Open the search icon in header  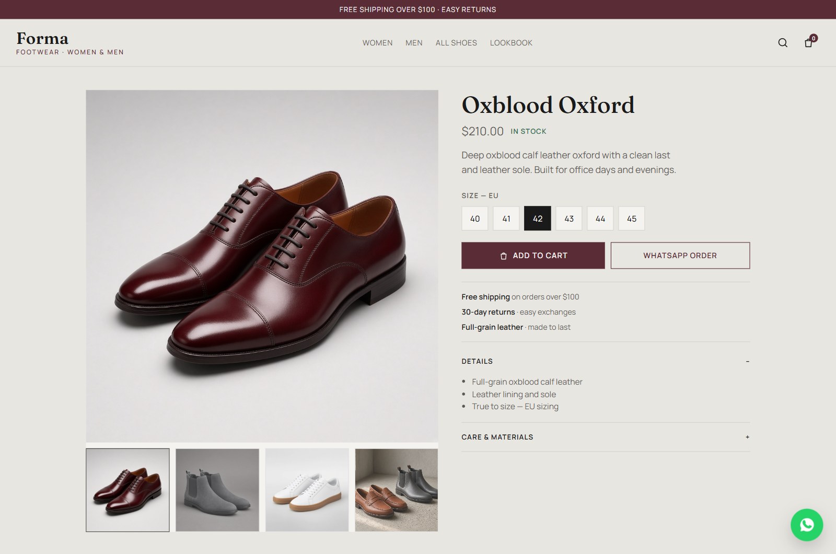click(x=783, y=43)
